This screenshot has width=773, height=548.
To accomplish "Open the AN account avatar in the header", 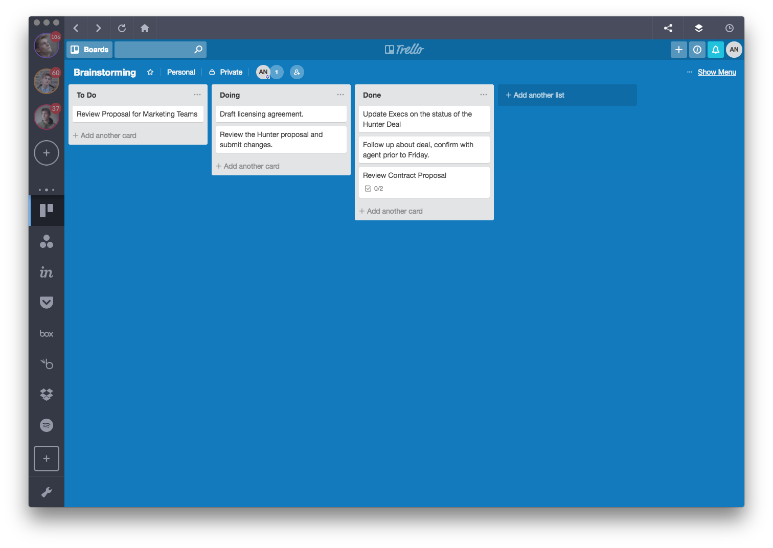I will pos(734,50).
